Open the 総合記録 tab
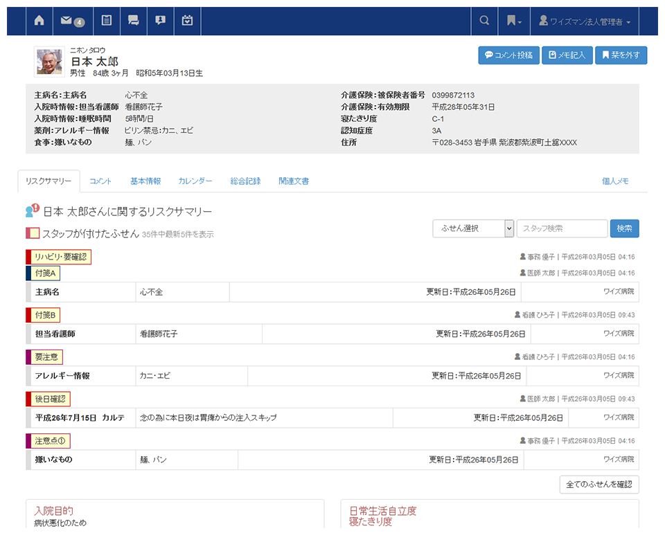The height and width of the screenshot is (533, 665). (245, 181)
